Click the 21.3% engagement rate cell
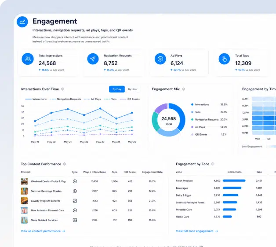 click(x=152, y=201)
